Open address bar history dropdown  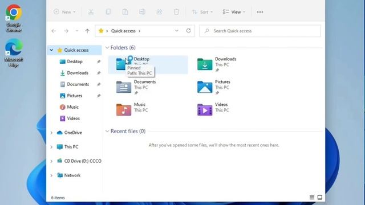[177, 31]
